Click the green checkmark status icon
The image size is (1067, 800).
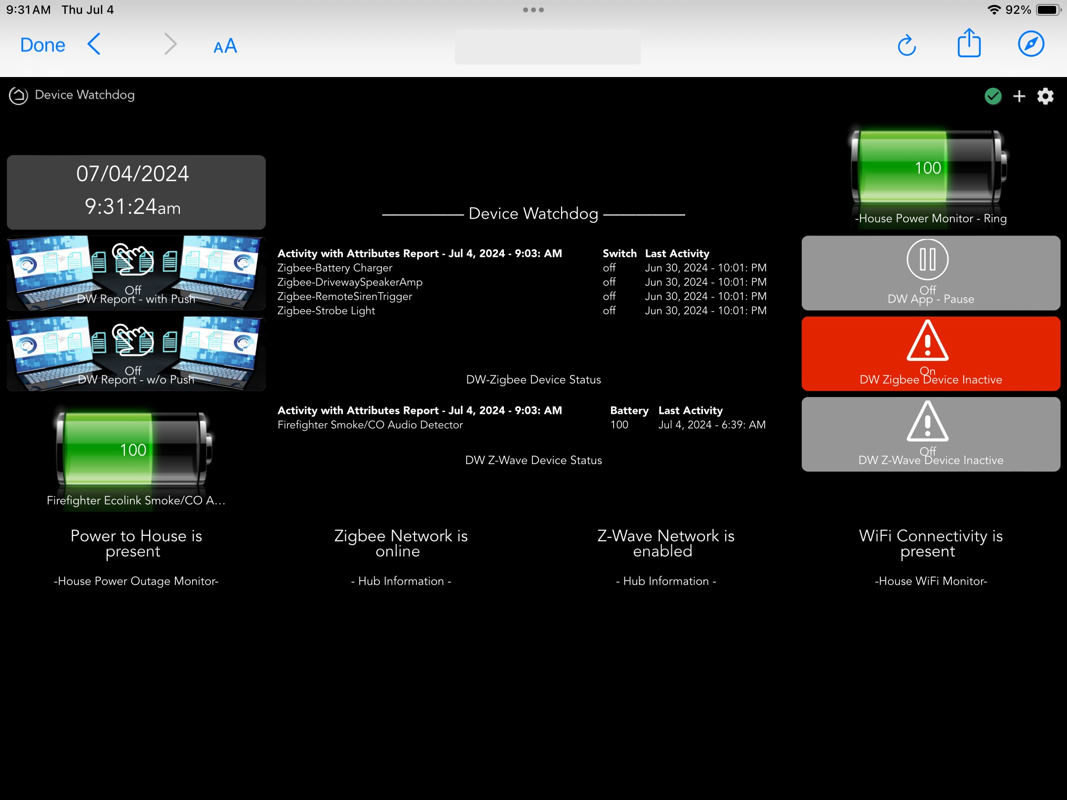tap(993, 96)
